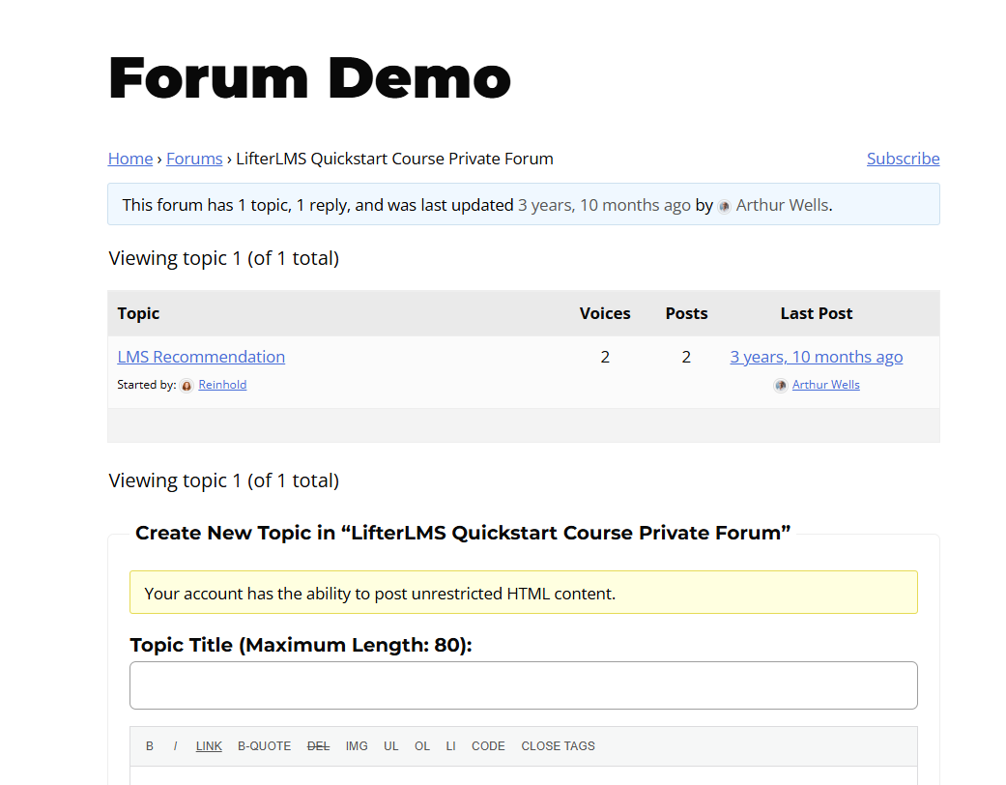Viewport: 1006px width, 785px height.
Task: Open the LMS Recommendation topic
Action: [201, 357]
